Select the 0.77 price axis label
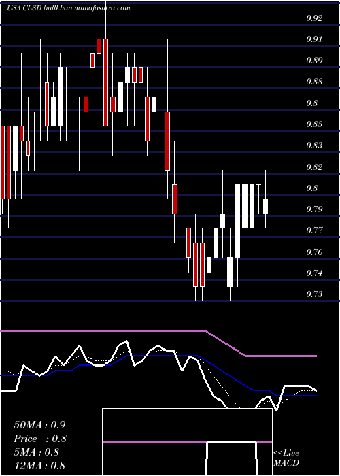This screenshot has height=476, width=340. click(x=314, y=231)
